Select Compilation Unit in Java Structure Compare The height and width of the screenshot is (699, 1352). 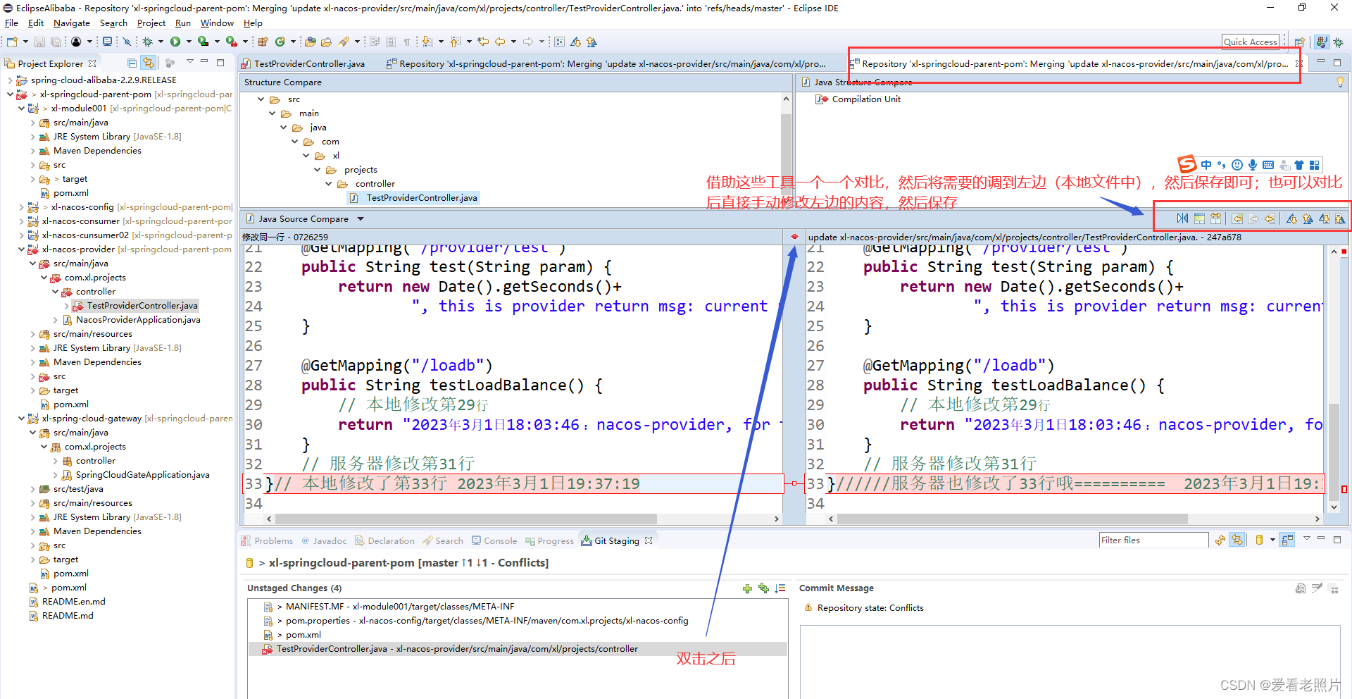(866, 99)
